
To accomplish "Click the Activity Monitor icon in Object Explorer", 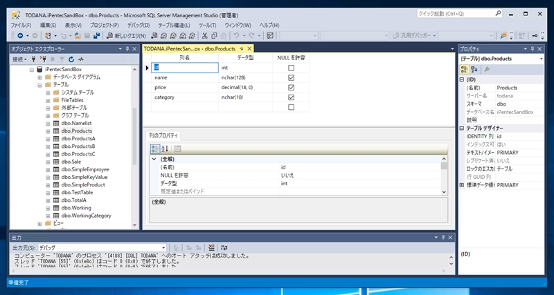I will (81, 59).
